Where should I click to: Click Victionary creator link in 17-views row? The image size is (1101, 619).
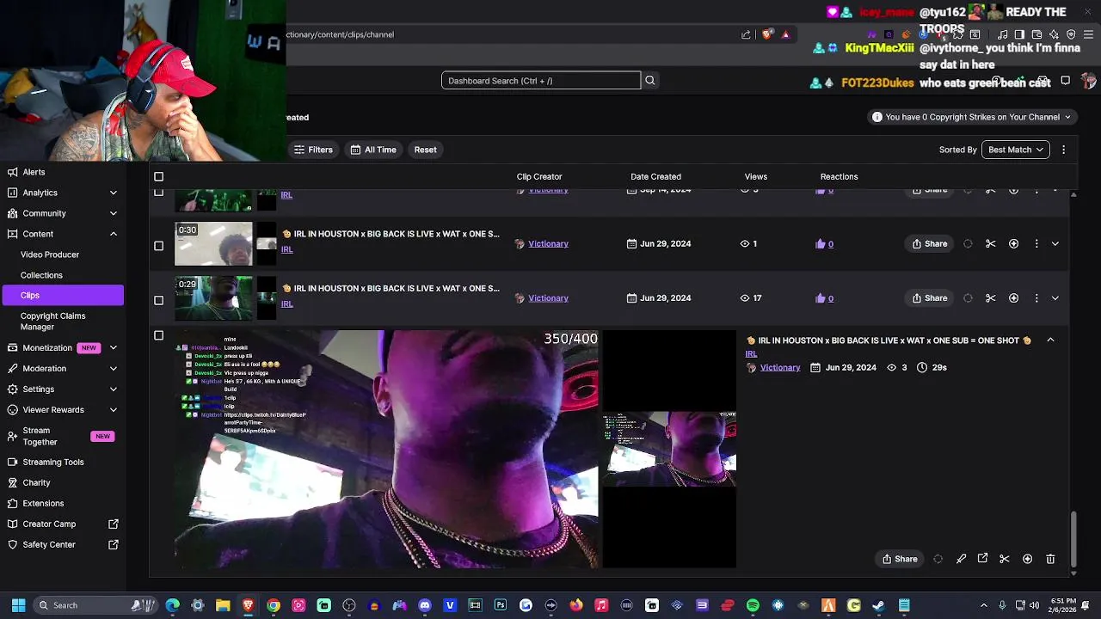click(548, 298)
